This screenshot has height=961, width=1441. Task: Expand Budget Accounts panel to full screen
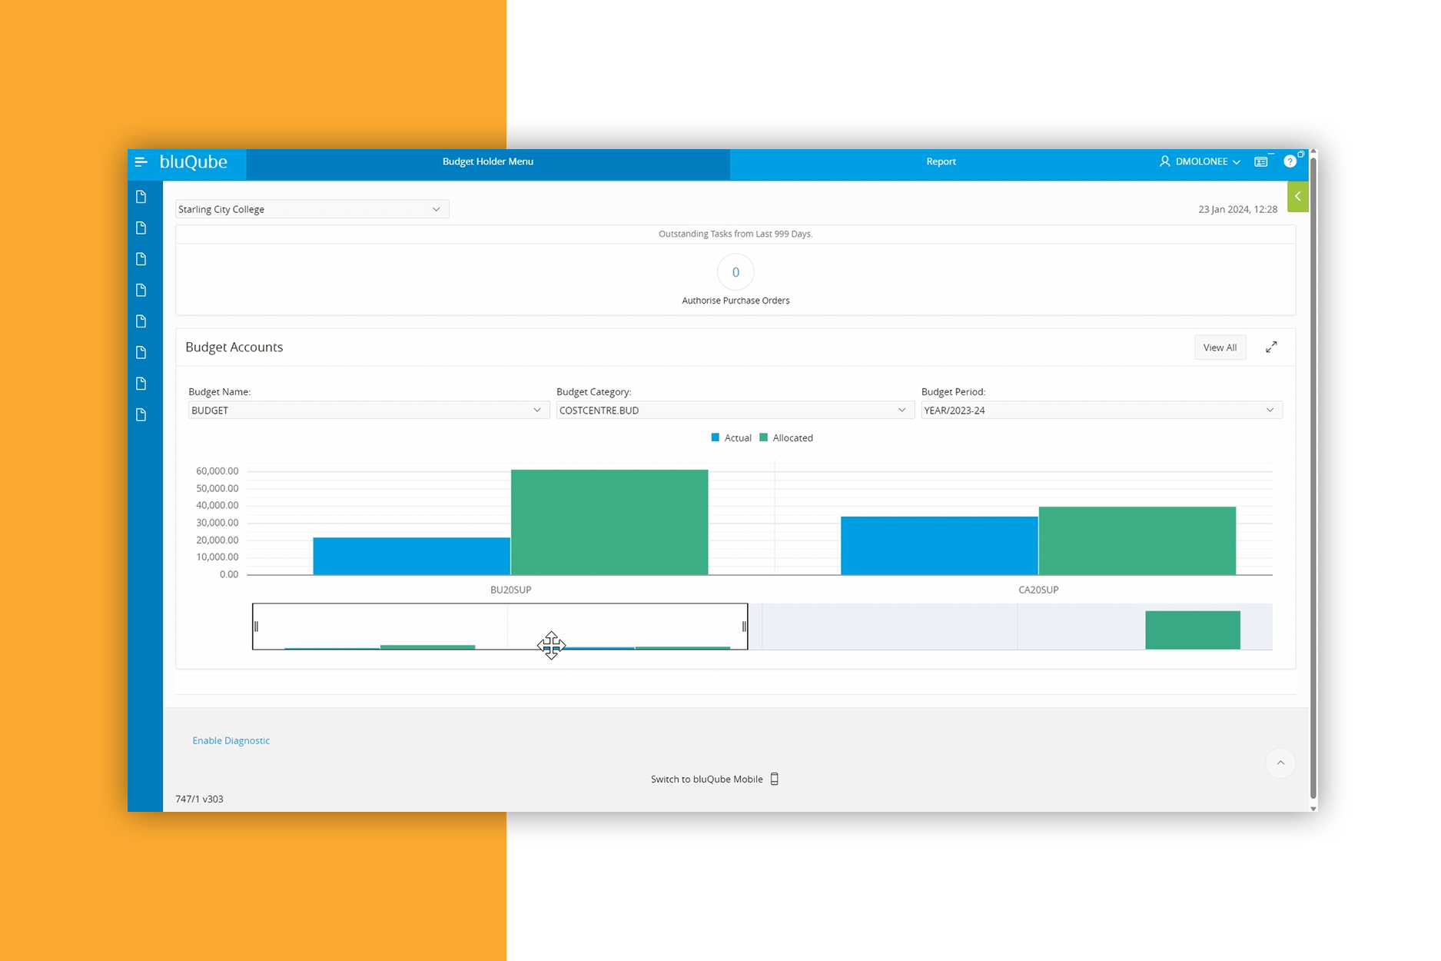coord(1271,347)
